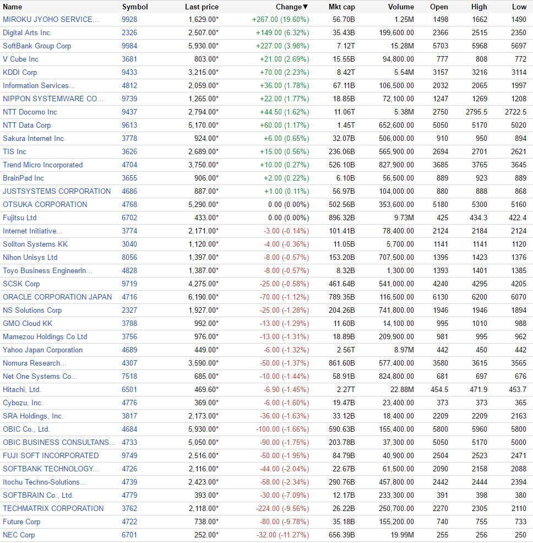
Task: Open MIROKU JYOHO SERVICE stock link
Action: 51,19
